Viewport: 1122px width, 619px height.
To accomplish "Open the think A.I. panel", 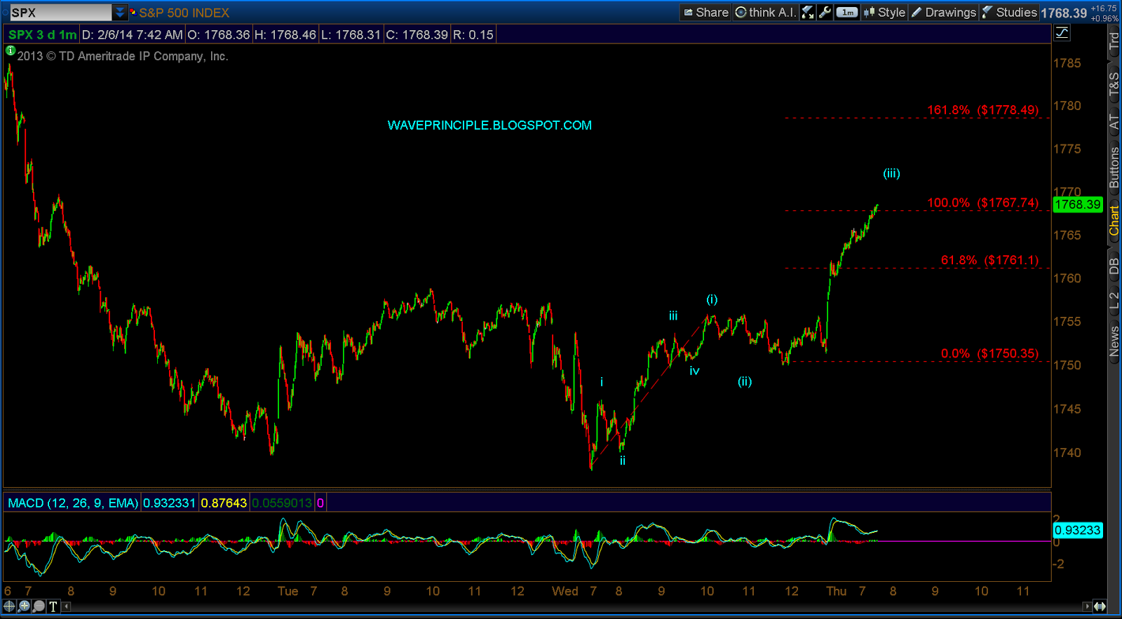I will (x=766, y=12).
